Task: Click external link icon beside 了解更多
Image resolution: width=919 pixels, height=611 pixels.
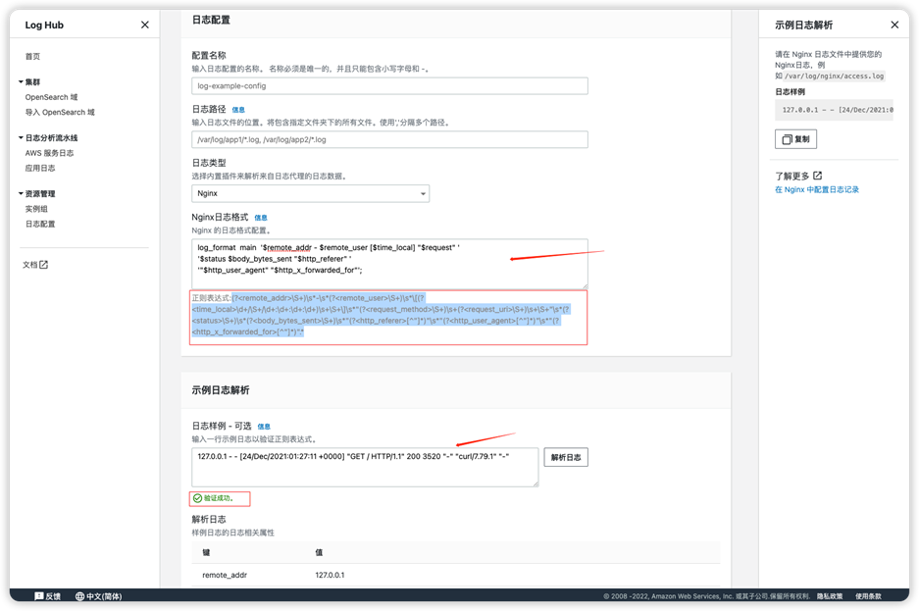Action: click(x=818, y=176)
